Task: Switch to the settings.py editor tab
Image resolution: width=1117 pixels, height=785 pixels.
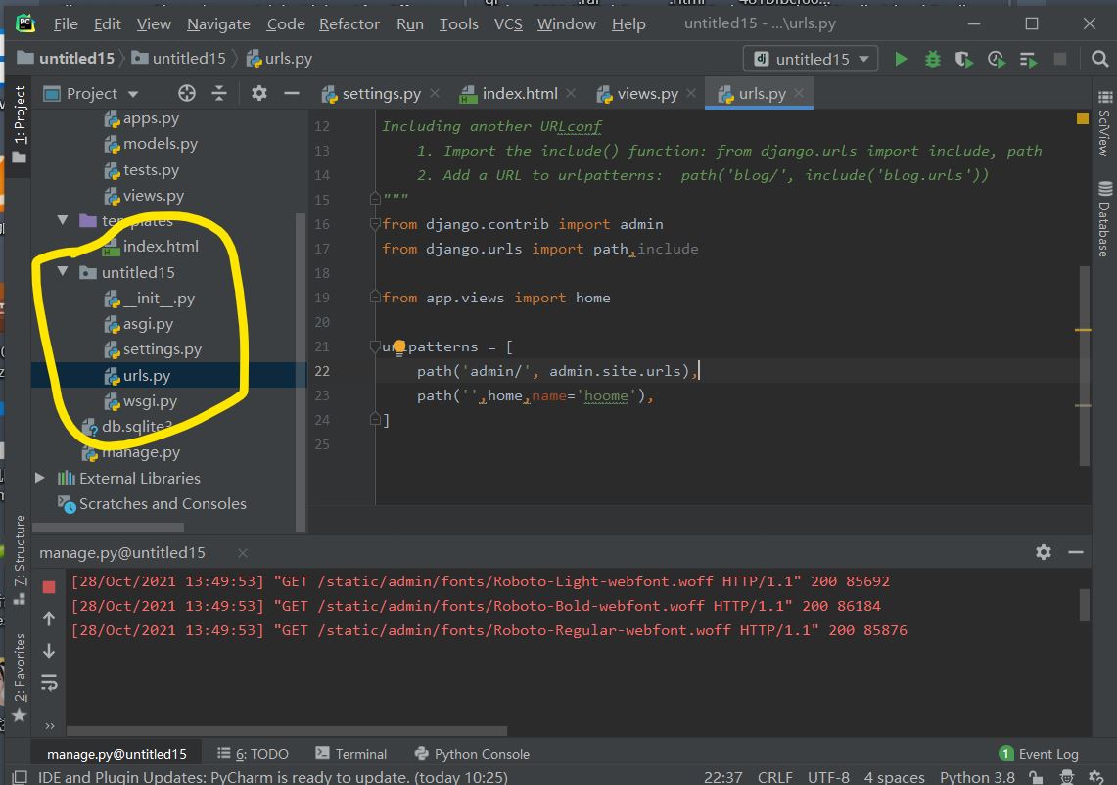Action: pos(381,94)
